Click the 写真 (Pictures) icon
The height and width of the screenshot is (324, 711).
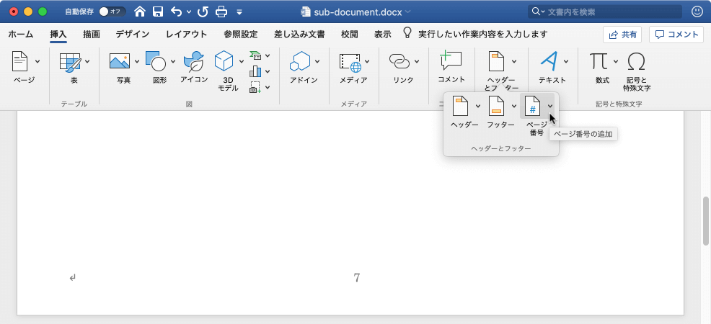point(120,62)
